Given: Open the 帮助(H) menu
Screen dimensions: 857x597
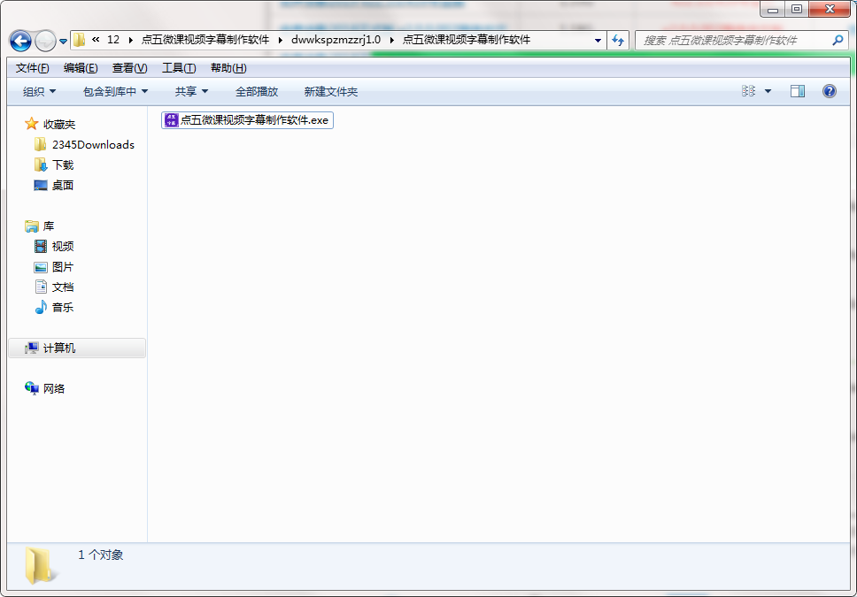Looking at the screenshot, I should pyautogui.click(x=228, y=68).
